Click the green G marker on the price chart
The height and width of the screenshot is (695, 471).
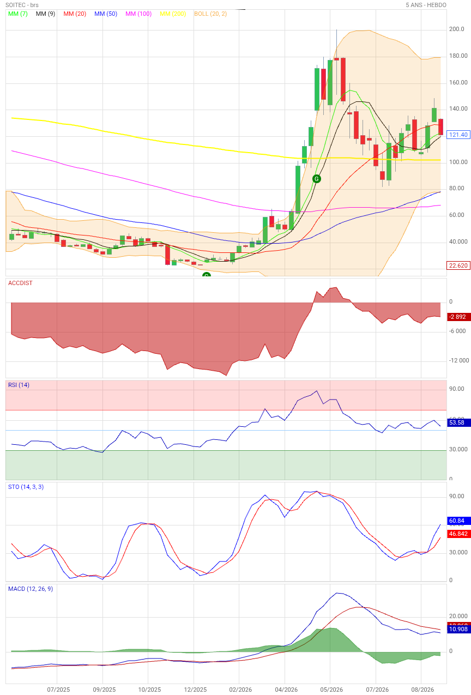pyautogui.click(x=316, y=178)
